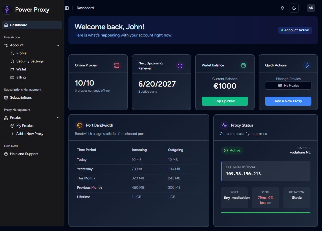The image size is (322, 231).
Task: Click the Power Proxy lightning logo
Action: [x=7, y=10]
